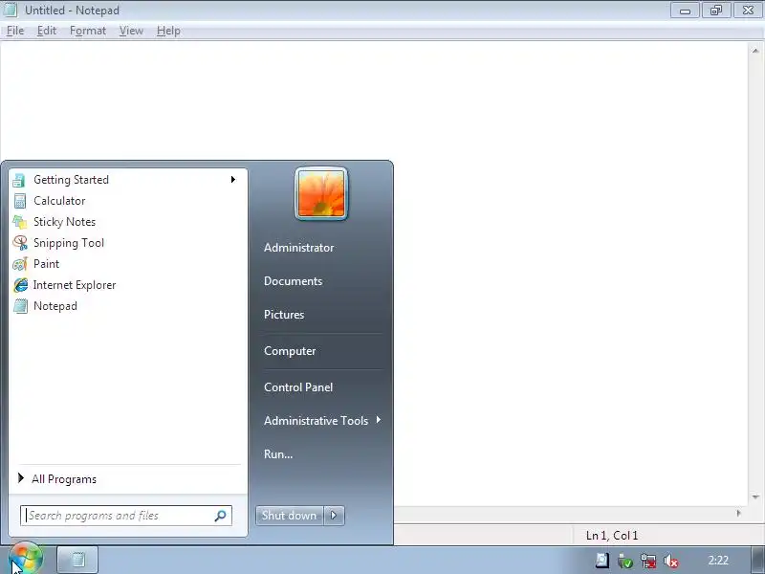Open Control Panel from Start menu
This screenshot has width=765, height=574.
[x=298, y=387]
